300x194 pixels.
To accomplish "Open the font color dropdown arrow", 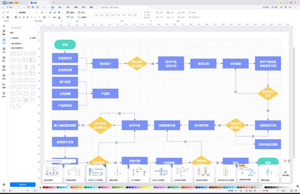I will click(x=61, y=17).
